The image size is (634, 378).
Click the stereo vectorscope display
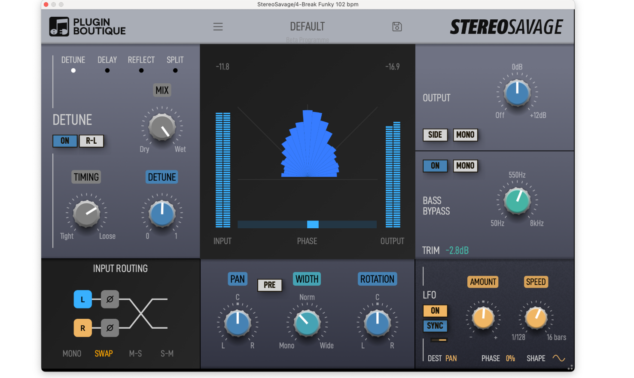[x=308, y=142]
